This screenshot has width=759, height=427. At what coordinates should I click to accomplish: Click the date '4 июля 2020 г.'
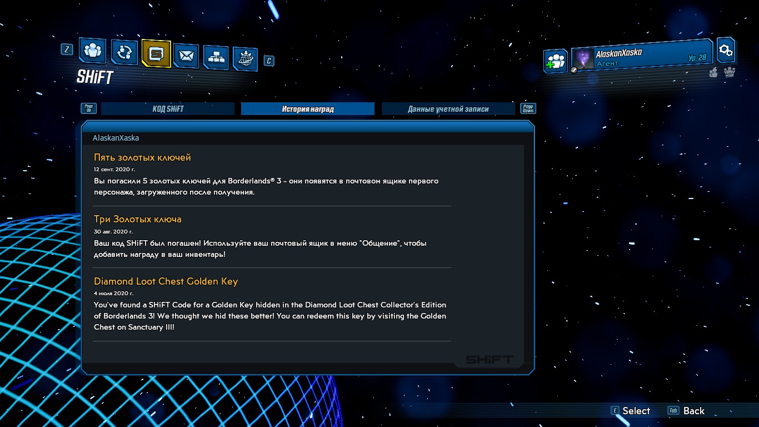(x=113, y=293)
